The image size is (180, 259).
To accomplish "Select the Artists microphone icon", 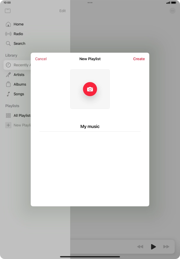I will (8, 75).
